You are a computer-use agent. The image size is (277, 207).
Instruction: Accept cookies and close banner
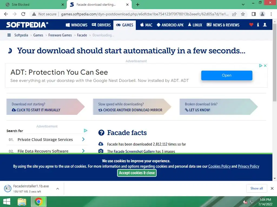coord(137,173)
